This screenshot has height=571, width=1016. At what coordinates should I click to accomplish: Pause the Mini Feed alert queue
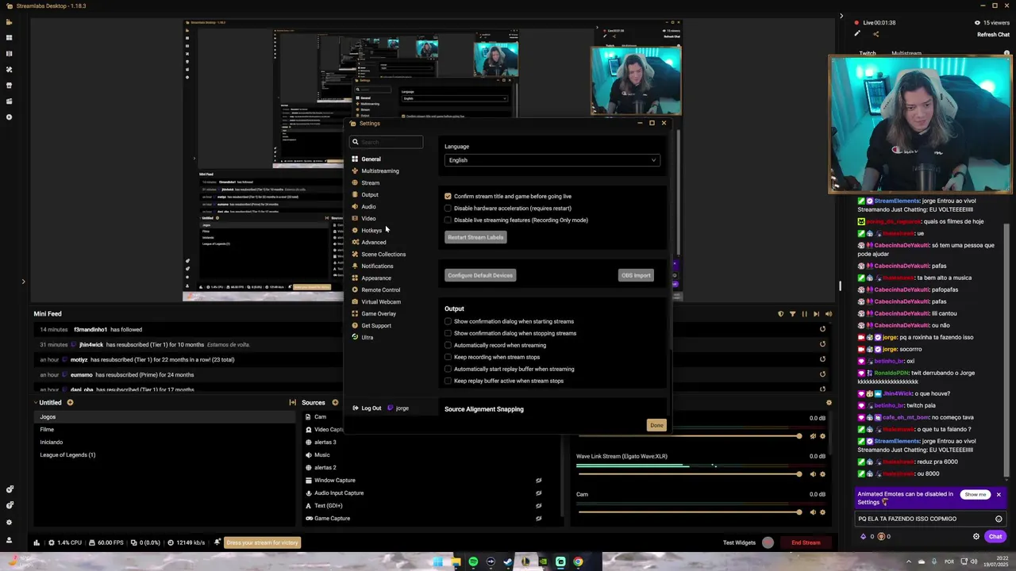coord(804,314)
